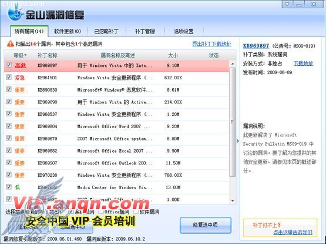
Task: Uncheck the KB969897 高危 patch checkbox
Action: pos(9,65)
